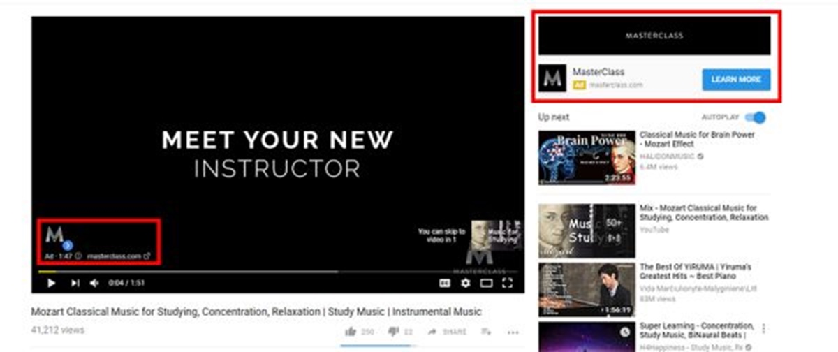Screen dimensions: 838x352
Task: Toggle closed captions in the player
Action: click(444, 283)
